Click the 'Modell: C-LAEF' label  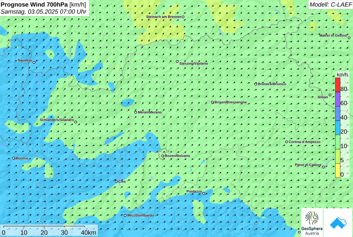(x=331, y=4)
